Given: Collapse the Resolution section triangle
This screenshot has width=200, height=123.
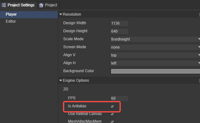Looking at the screenshot, I should pyautogui.click(x=61, y=14).
